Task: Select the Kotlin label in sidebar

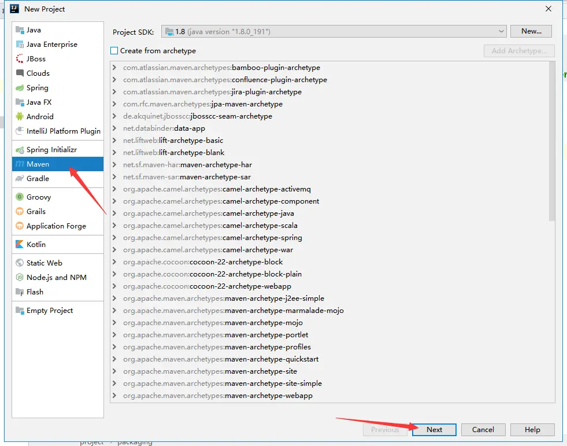Action: pos(36,244)
